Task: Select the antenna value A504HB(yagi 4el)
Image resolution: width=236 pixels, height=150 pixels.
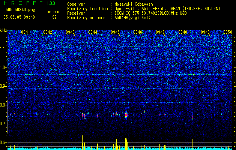Action: click(x=132, y=18)
